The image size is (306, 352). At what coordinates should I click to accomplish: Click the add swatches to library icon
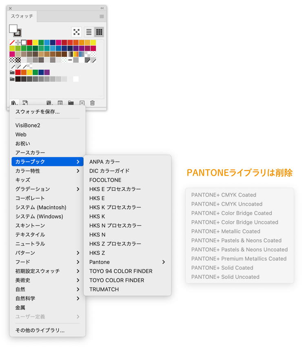click(25, 103)
